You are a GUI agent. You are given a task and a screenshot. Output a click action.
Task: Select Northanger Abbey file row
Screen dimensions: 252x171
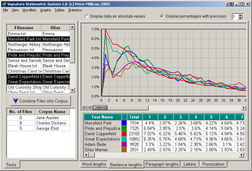coord(38,44)
